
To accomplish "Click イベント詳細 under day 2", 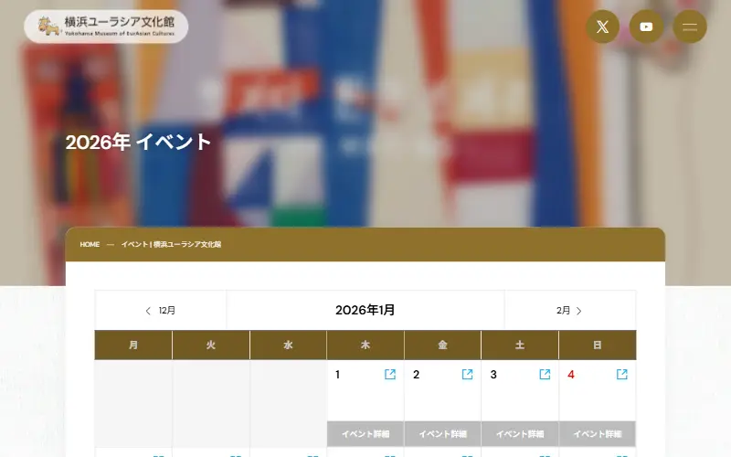I will (x=443, y=434).
